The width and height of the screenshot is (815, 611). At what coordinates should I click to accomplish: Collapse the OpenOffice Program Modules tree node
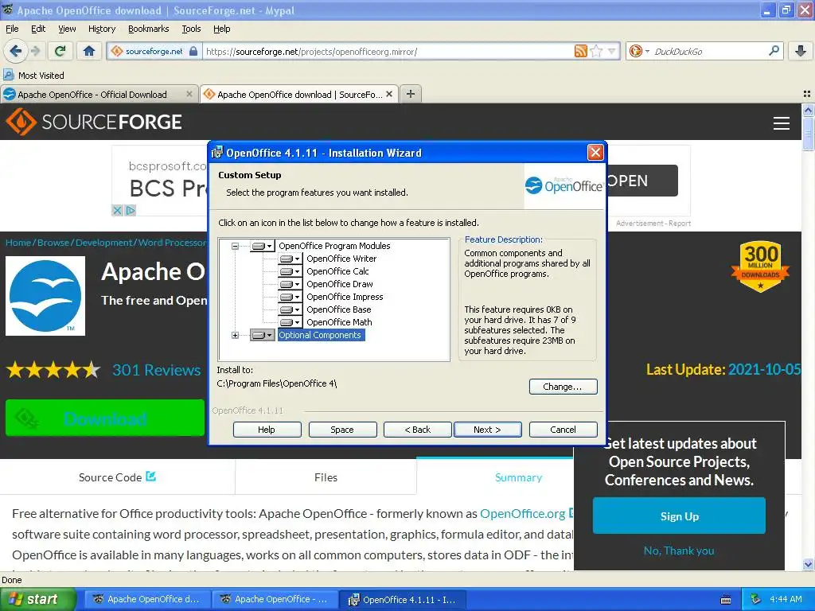click(235, 247)
